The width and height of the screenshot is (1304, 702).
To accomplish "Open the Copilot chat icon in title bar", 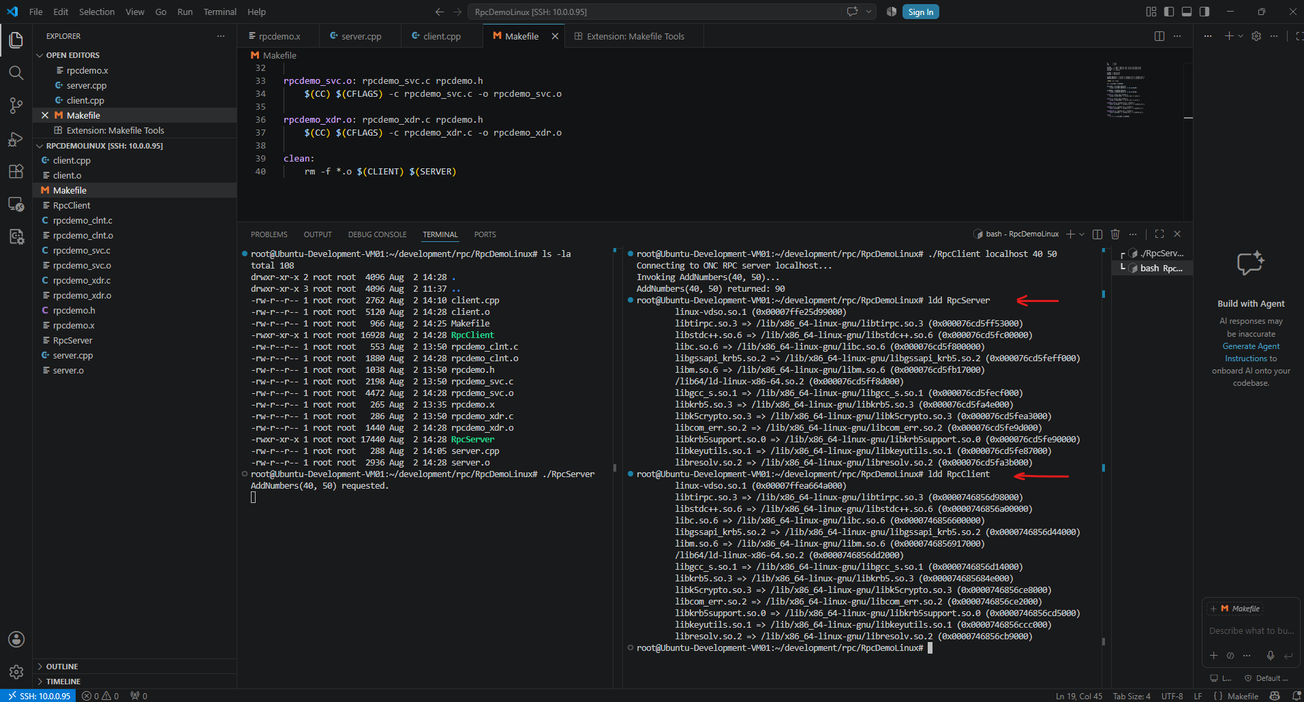I will point(852,12).
